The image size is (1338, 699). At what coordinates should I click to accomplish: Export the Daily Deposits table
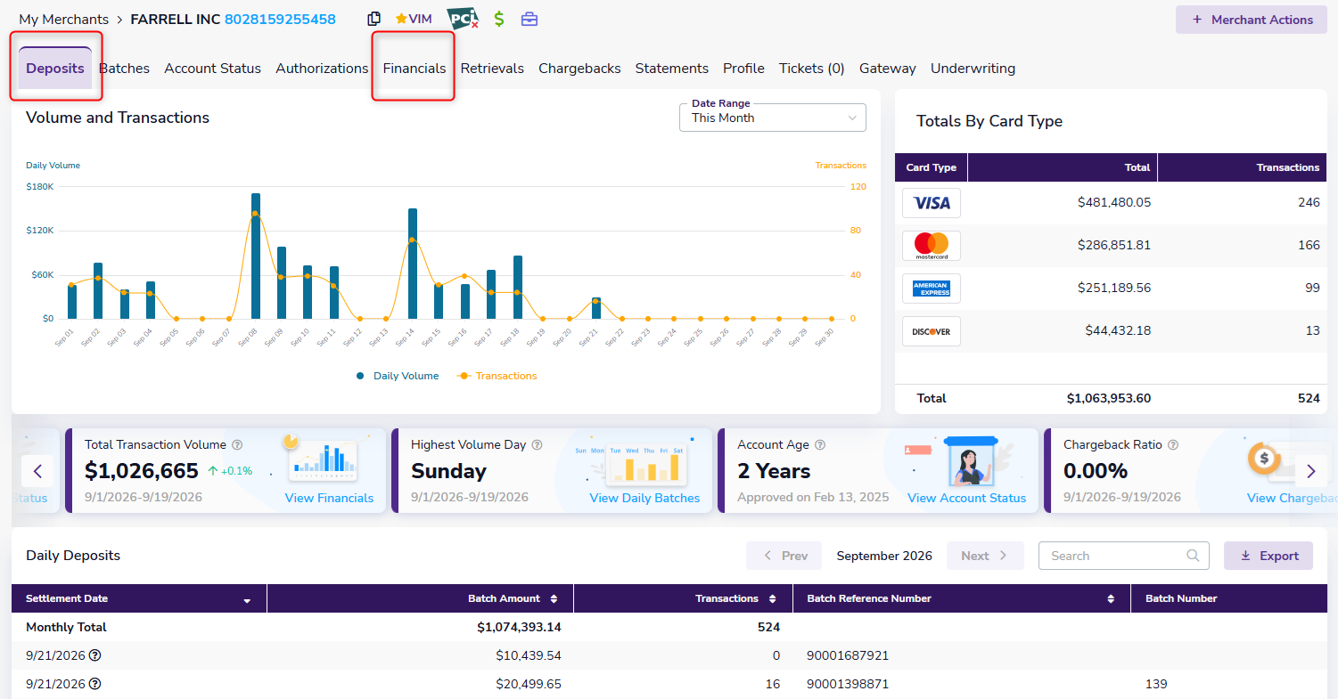(x=1268, y=556)
